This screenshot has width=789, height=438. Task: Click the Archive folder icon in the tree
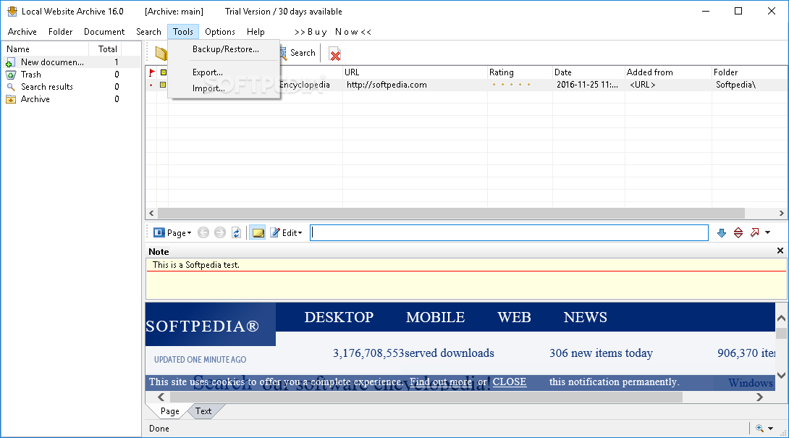(x=11, y=99)
